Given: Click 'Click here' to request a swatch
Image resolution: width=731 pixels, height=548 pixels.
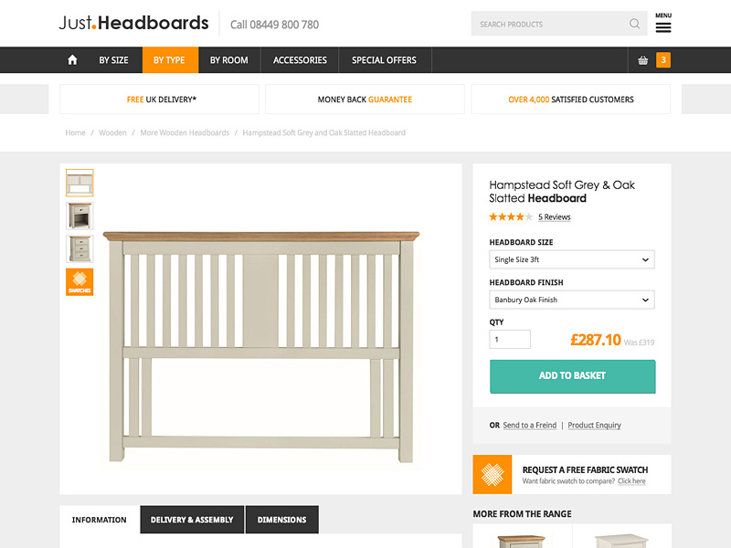Looking at the screenshot, I should click(631, 481).
